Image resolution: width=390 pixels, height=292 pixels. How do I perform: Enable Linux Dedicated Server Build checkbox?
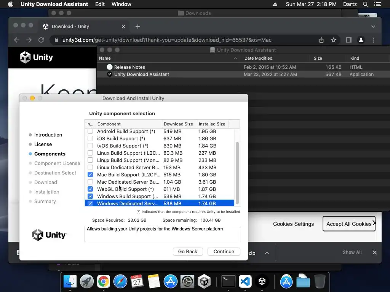[x=90, y=167]
